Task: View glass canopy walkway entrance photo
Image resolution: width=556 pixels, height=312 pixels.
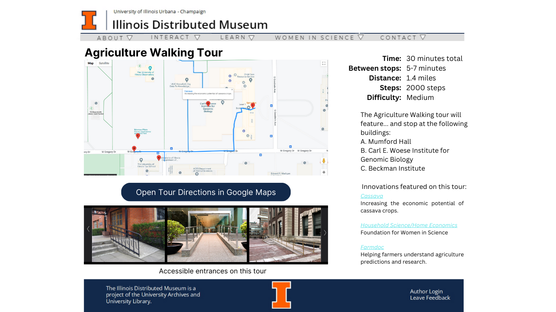Action: click(207, 235)
